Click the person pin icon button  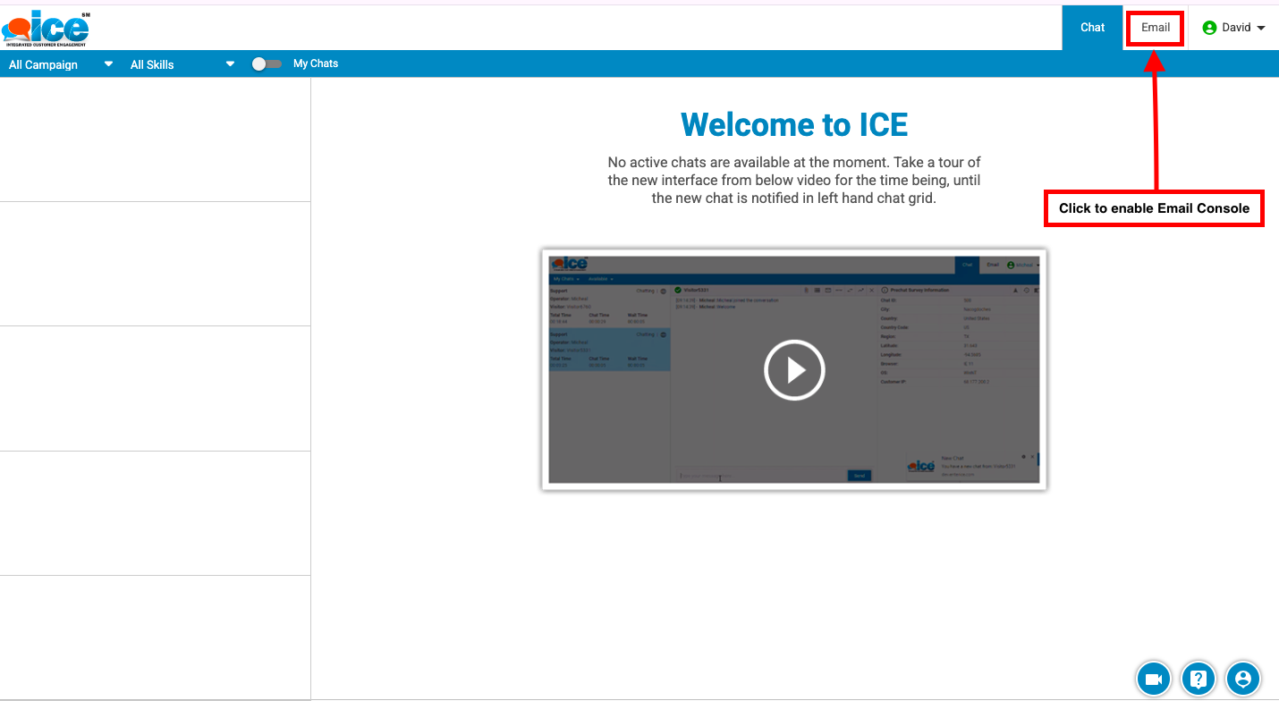point(1242,680)
